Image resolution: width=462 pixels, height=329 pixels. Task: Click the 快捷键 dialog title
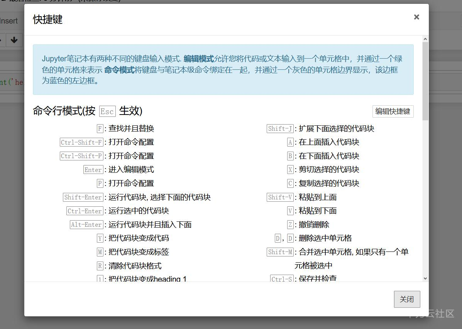47,20
